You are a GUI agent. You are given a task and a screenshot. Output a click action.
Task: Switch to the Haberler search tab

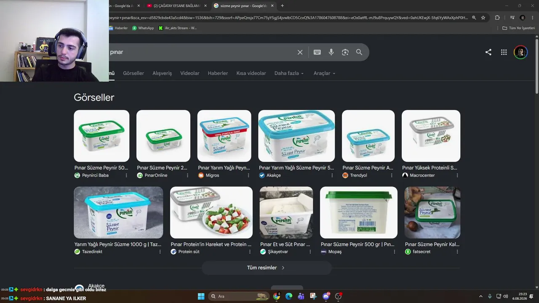pyautogui.click(x=218, y=73)
